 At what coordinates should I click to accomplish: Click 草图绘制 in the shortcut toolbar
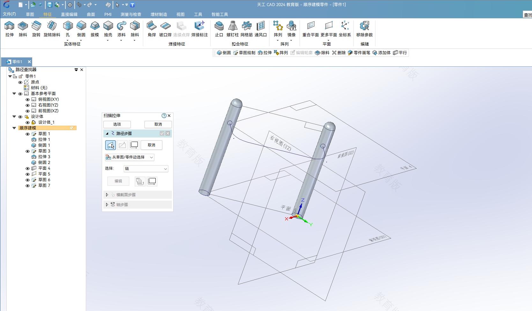coord(244,53)
